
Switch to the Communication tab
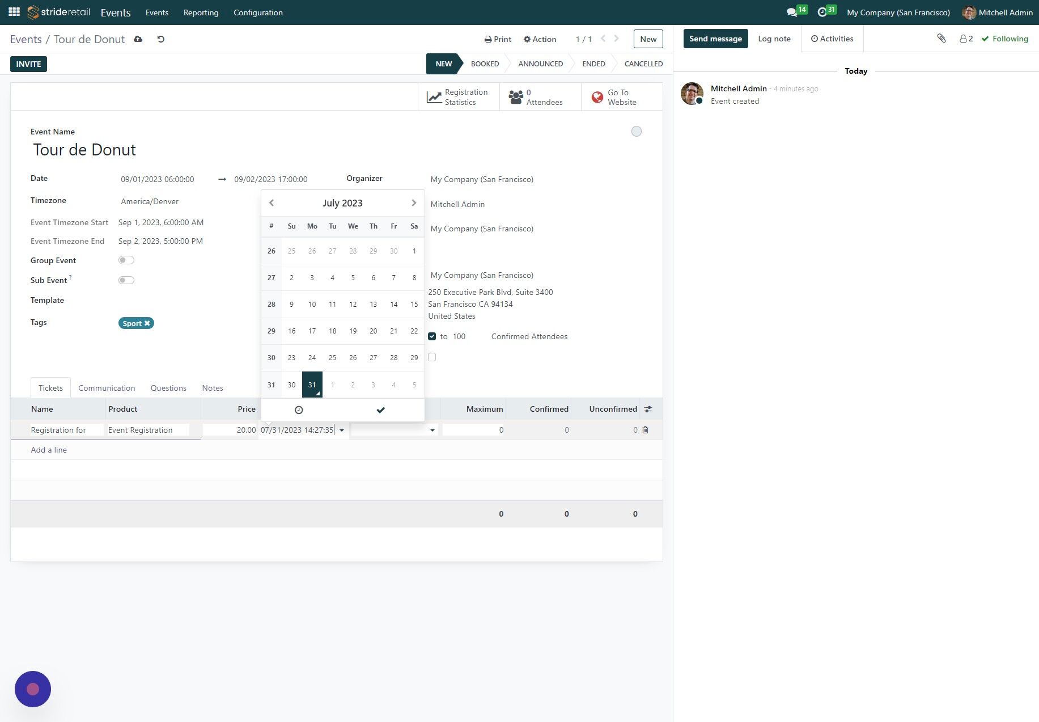coord(107,388)
